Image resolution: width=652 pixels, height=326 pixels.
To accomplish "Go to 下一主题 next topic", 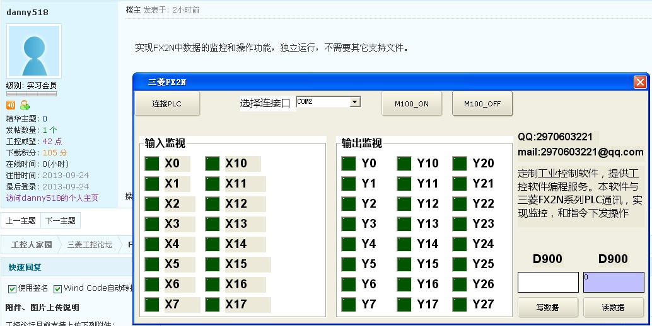I will [x=61, y=221].
